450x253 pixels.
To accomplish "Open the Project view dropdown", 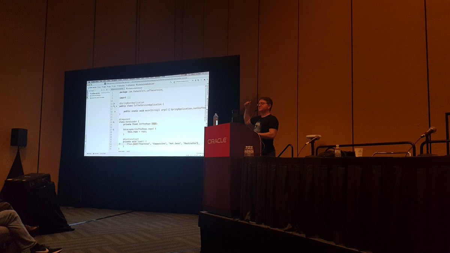I will pyautogui.click(x=93, y=91).
